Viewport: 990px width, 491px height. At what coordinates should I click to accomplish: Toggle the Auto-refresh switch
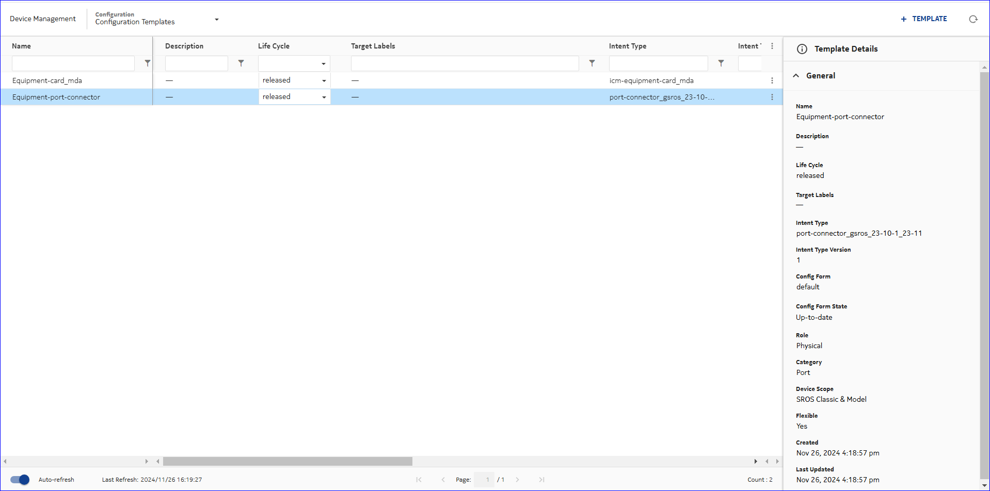click(20, 480)
